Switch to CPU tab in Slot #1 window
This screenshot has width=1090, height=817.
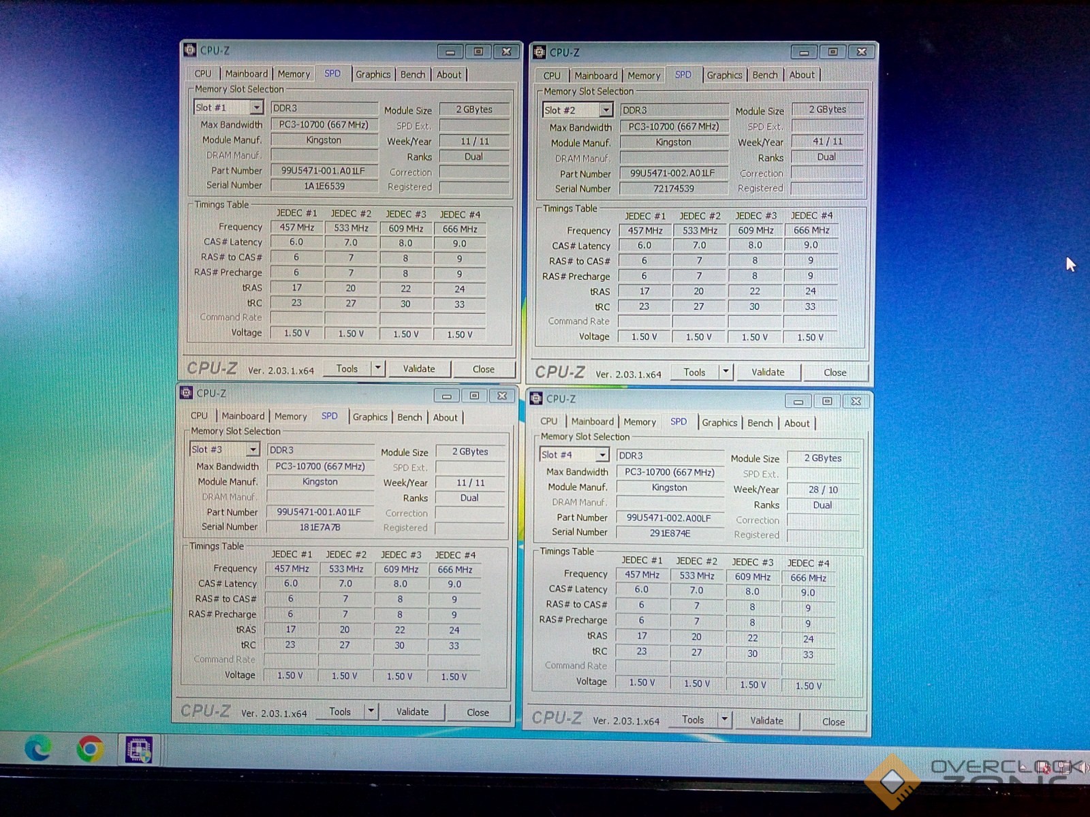pos(203,74)
